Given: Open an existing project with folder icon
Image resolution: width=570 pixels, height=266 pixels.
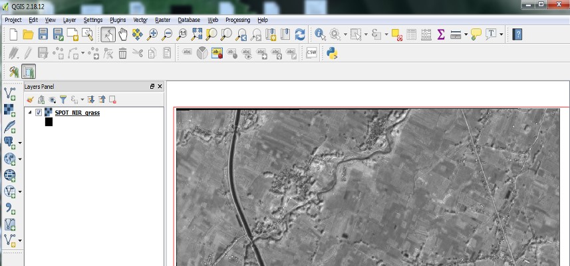Looking at the screenshot, I should coord(28,34).
